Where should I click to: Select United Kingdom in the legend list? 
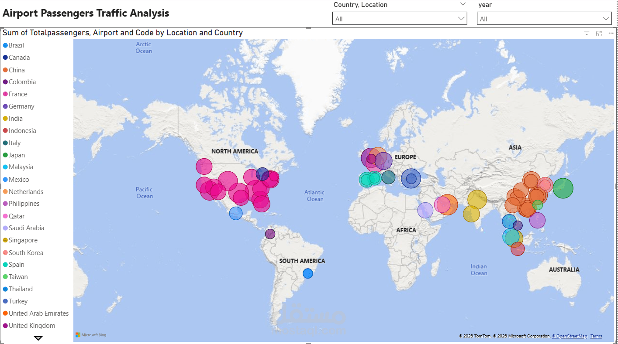[x=31, y=325]
